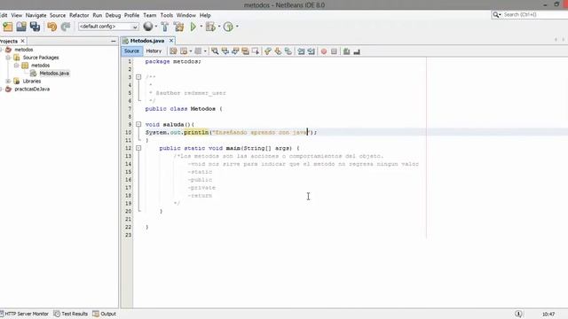The height and width of the screenshot is (319, 568).
Task: Toggle Highlight Search icon
Action: click(245, 51)
